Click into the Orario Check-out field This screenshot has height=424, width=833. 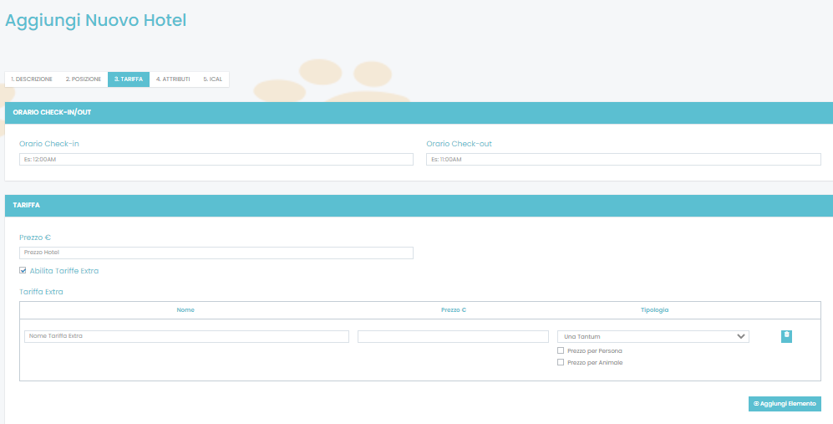pyautogui.click(x=623, y=159)
